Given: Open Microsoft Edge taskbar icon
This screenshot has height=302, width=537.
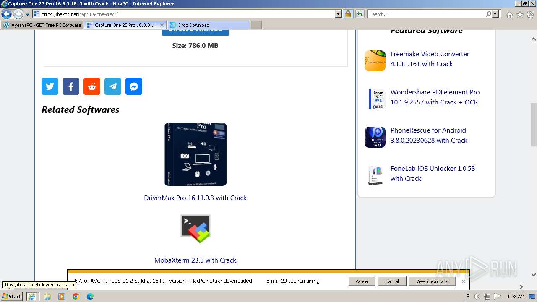Looking at the screenshot, I should (x=90, y=297).
